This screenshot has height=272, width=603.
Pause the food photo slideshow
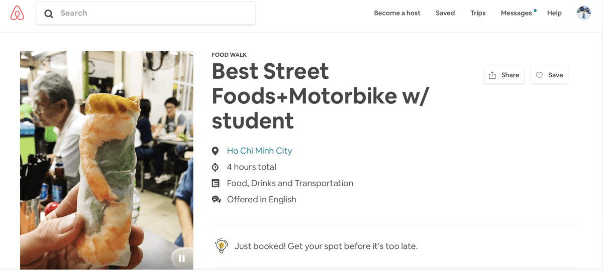coord(181,258)
